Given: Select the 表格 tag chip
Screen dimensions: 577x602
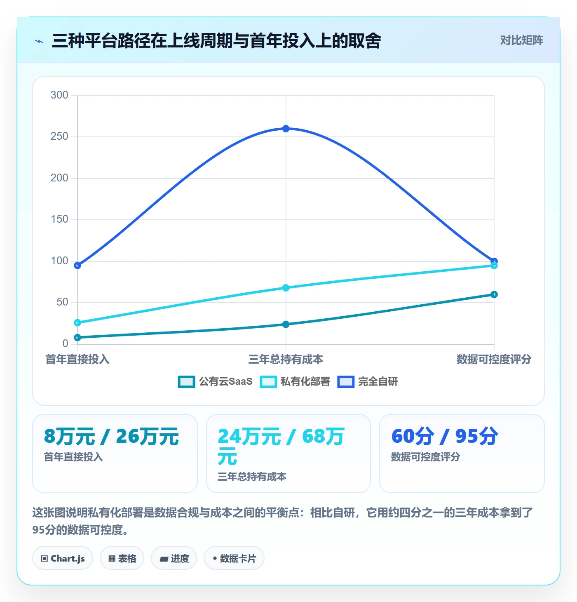Looking at the screenshot, I should [x=122, y=558].
